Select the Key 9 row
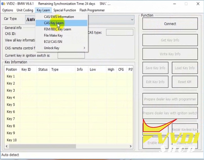The height and width of the screenshot is (160, 204). coord(69,133)
